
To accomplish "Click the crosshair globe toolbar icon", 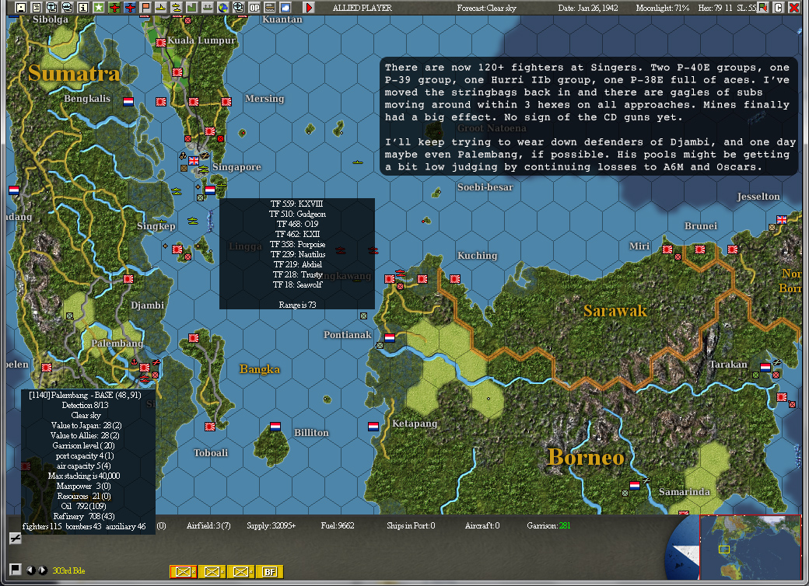I will 238,7.
